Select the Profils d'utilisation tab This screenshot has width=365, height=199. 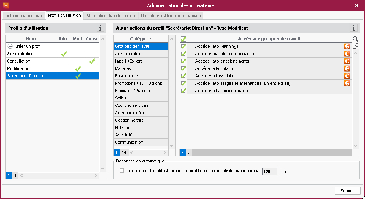64,16
